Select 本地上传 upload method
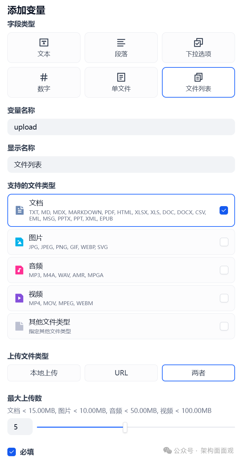Viewport: 241px width, 460px height. pyautogui.click(x=44, y=373)
